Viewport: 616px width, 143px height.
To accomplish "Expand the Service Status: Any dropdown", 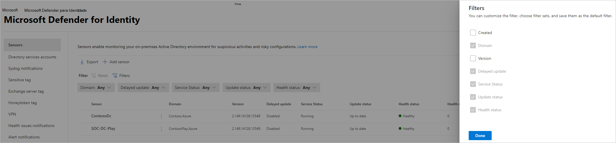I will coord(196,88).
